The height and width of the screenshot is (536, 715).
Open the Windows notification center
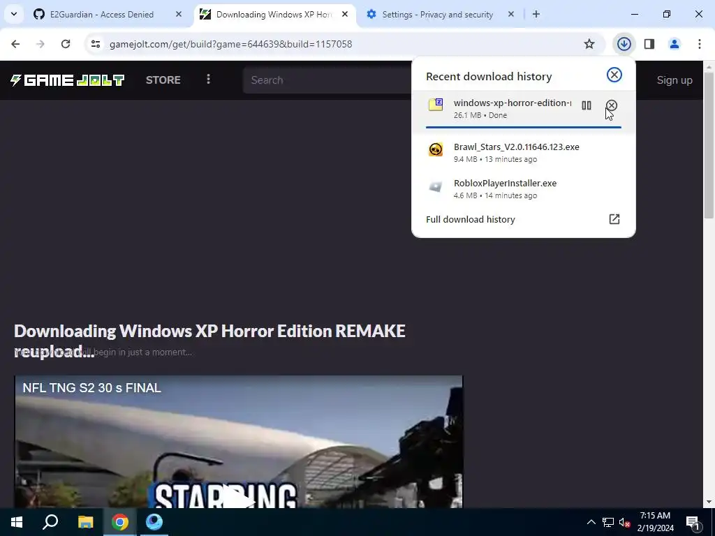coord(693,522)
